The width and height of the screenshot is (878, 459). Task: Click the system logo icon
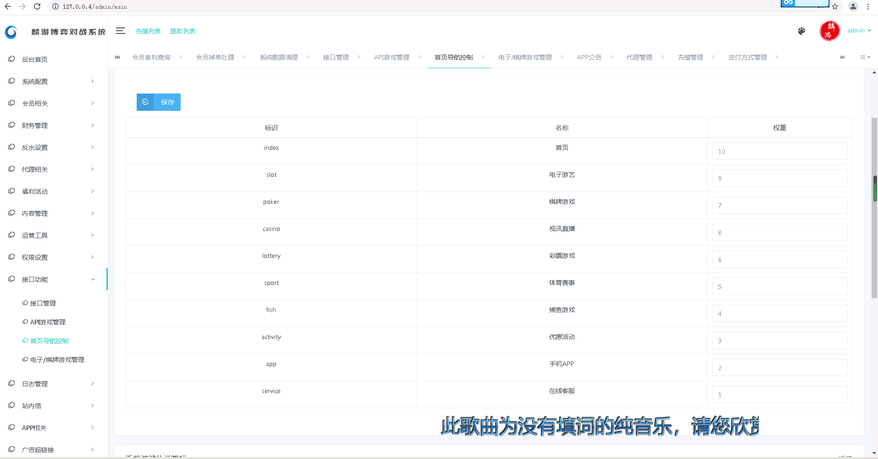11,32
